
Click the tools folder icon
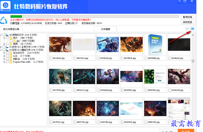11,56
